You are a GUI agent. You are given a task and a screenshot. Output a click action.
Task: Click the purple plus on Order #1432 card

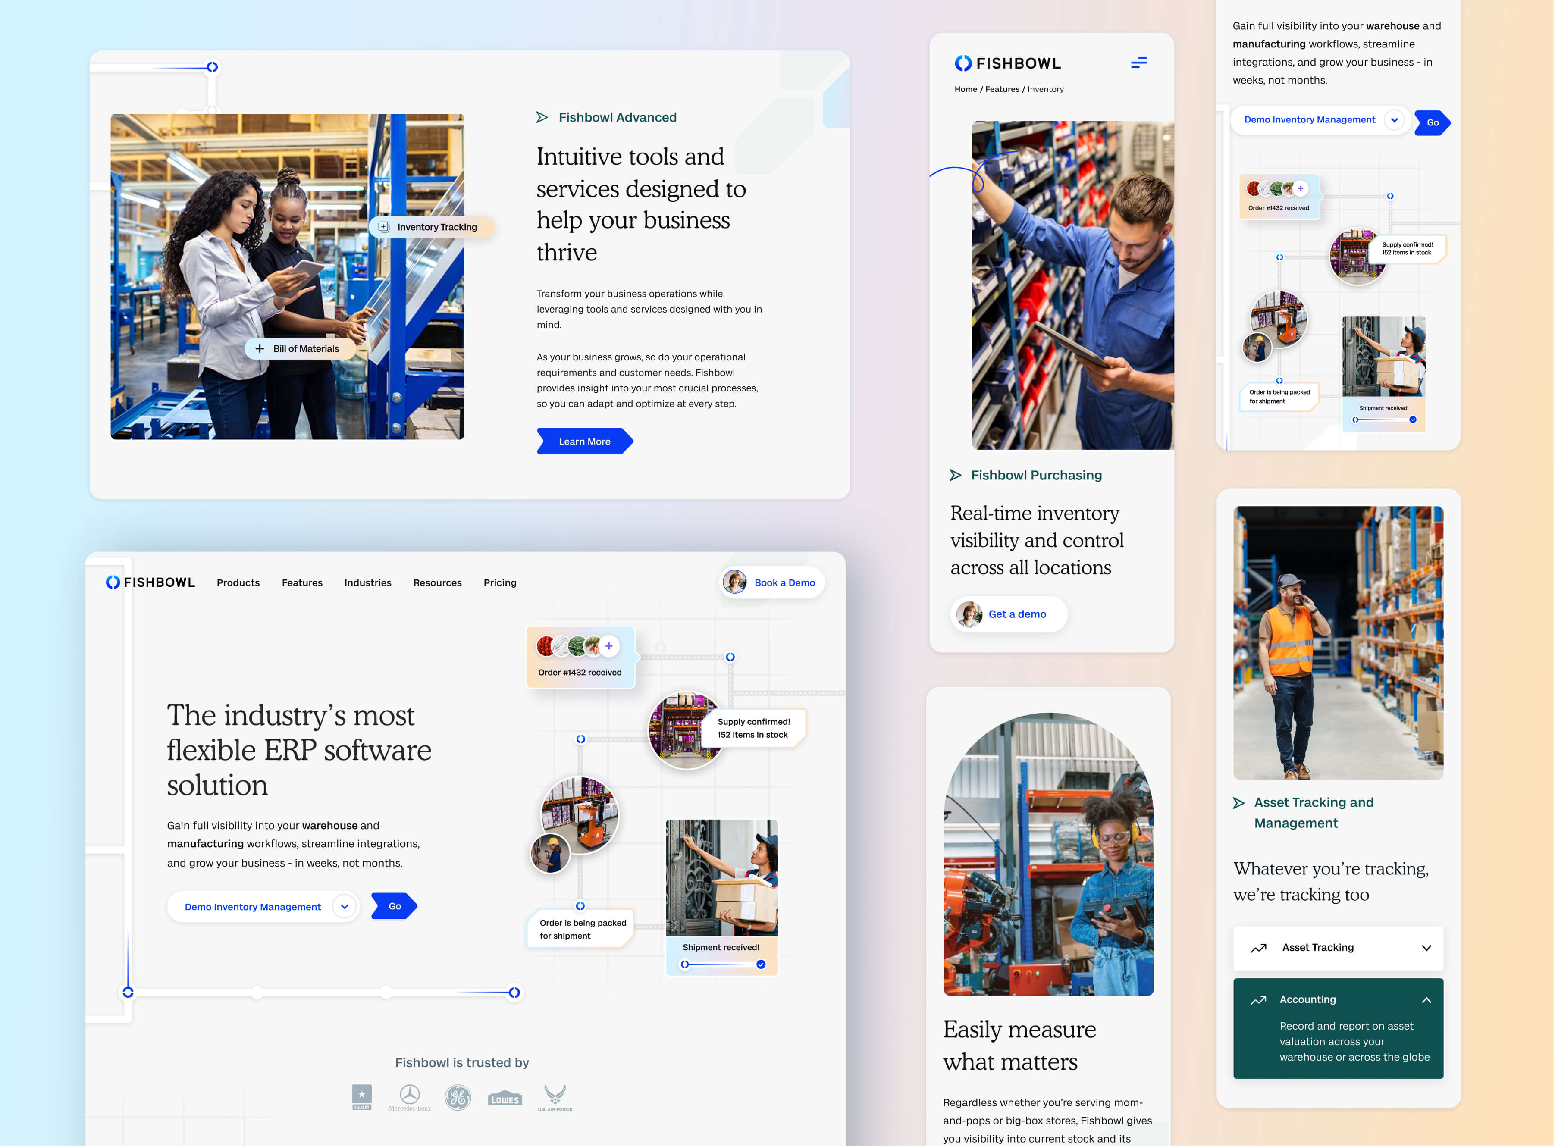(x=608, y=646)
